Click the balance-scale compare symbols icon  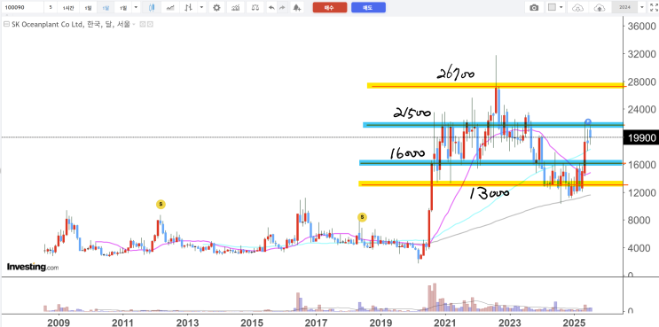[255, 8]
